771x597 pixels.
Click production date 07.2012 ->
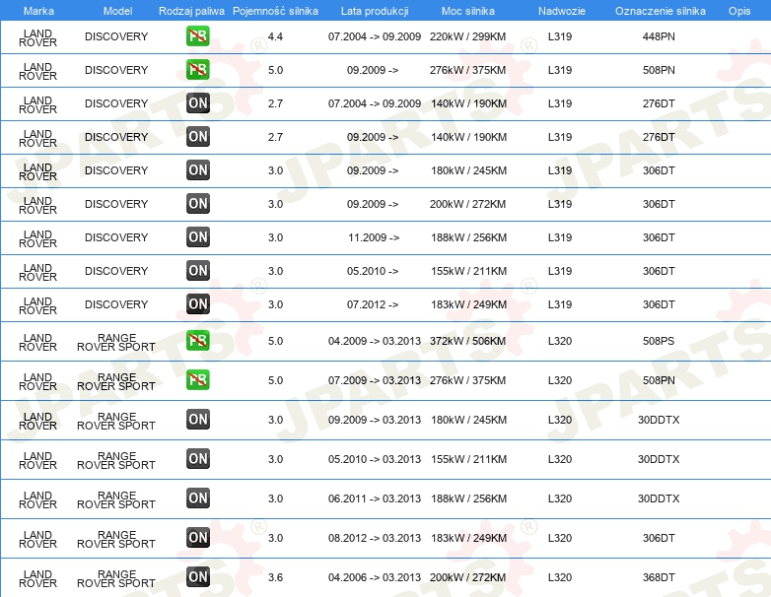pyautogui.click(x=373, y=304)
